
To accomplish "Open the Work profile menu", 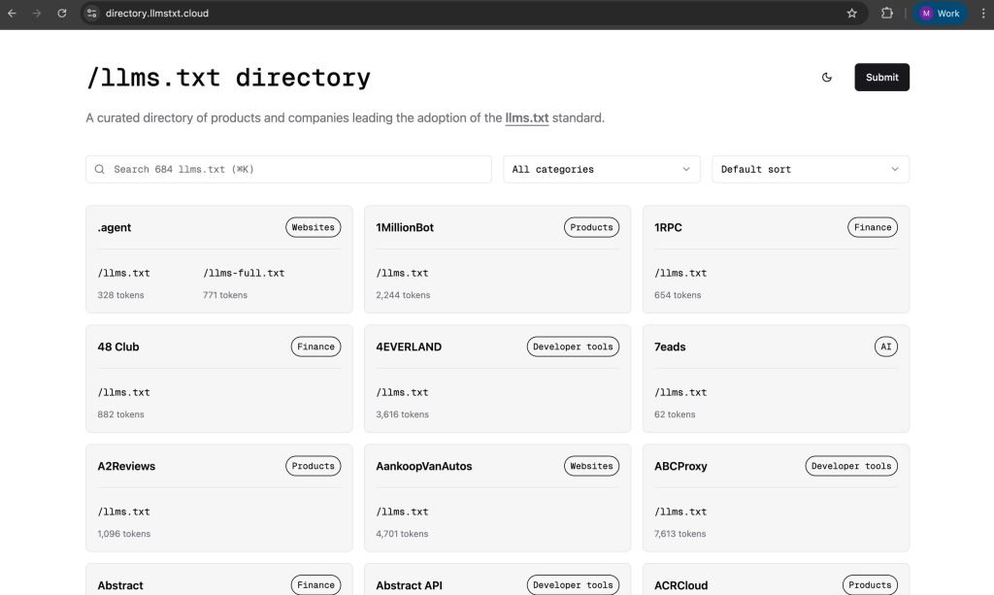I will click(x=940, y=14).
